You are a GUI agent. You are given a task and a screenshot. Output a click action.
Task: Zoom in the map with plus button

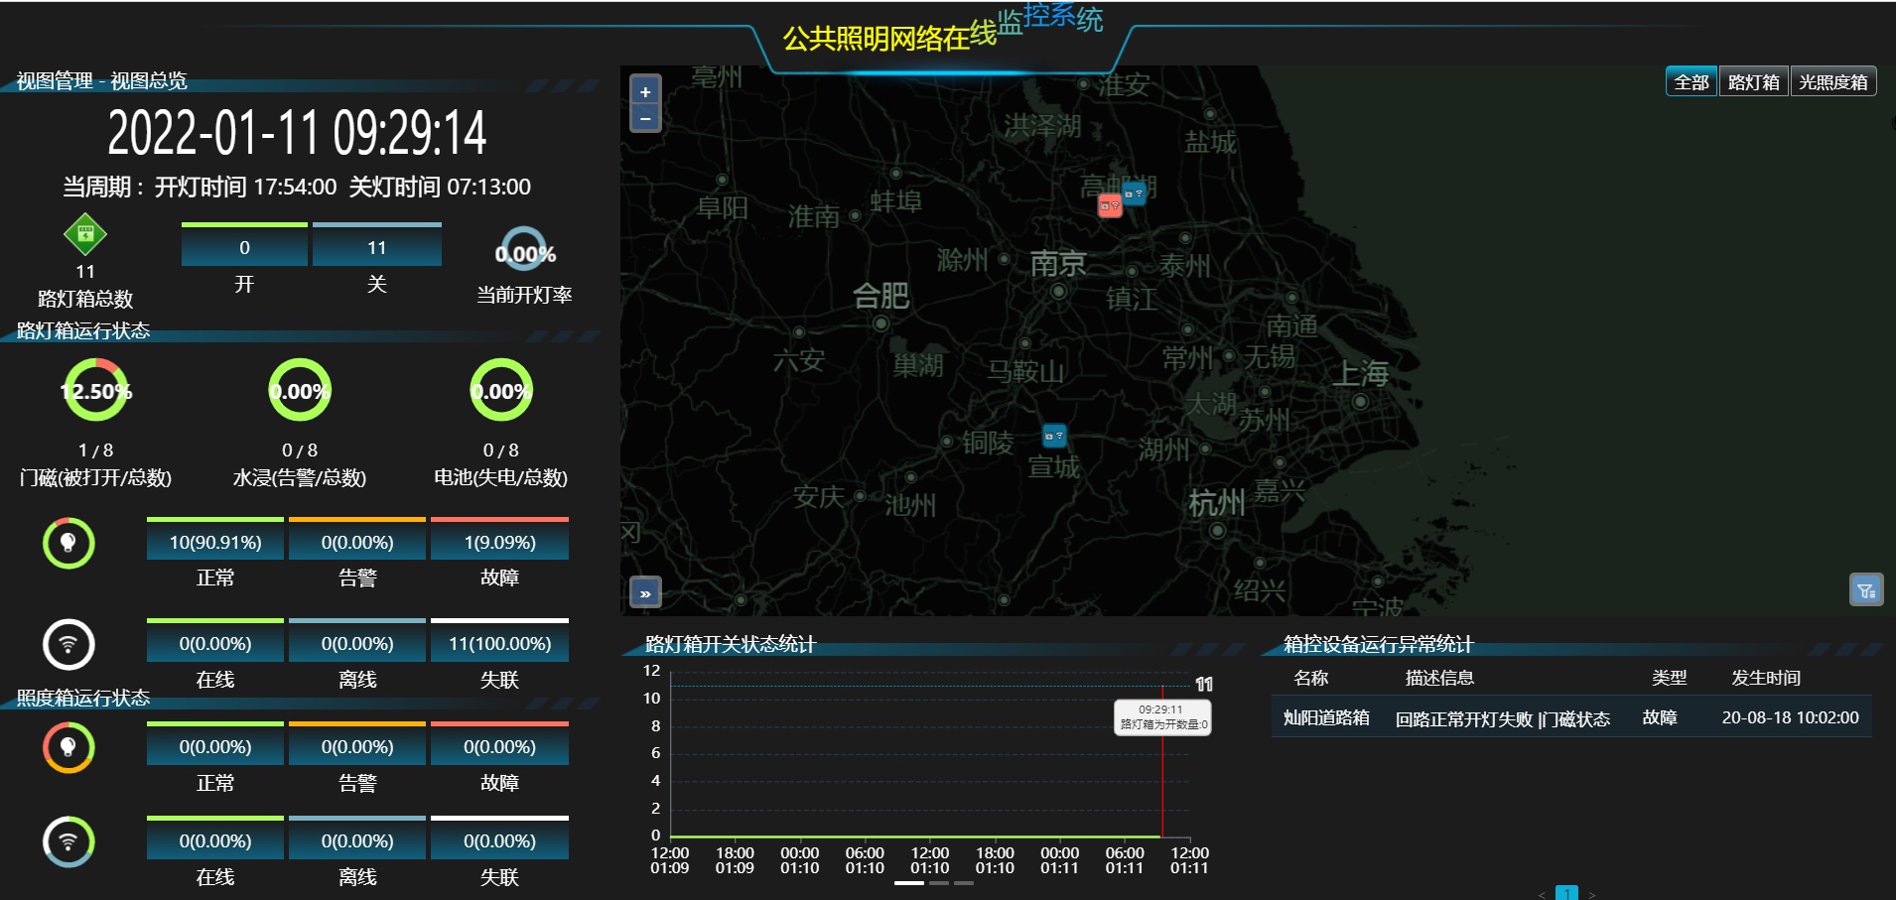[645, 92]
